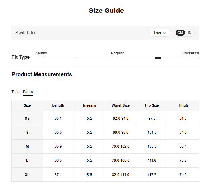Switch measurement units to CM
Screen dimensions: 208x185
click(x=180, y=33)
